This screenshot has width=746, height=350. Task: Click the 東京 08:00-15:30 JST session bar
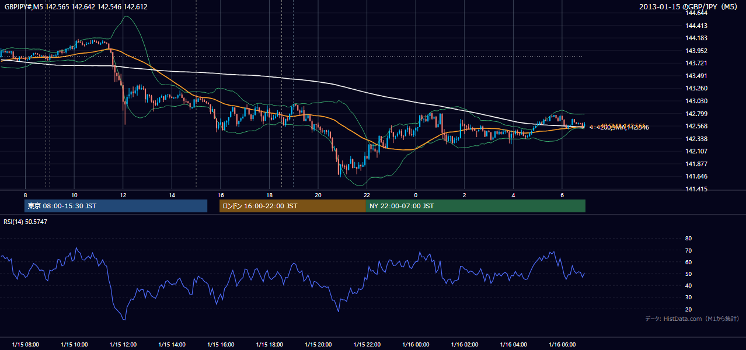(116, 206)
